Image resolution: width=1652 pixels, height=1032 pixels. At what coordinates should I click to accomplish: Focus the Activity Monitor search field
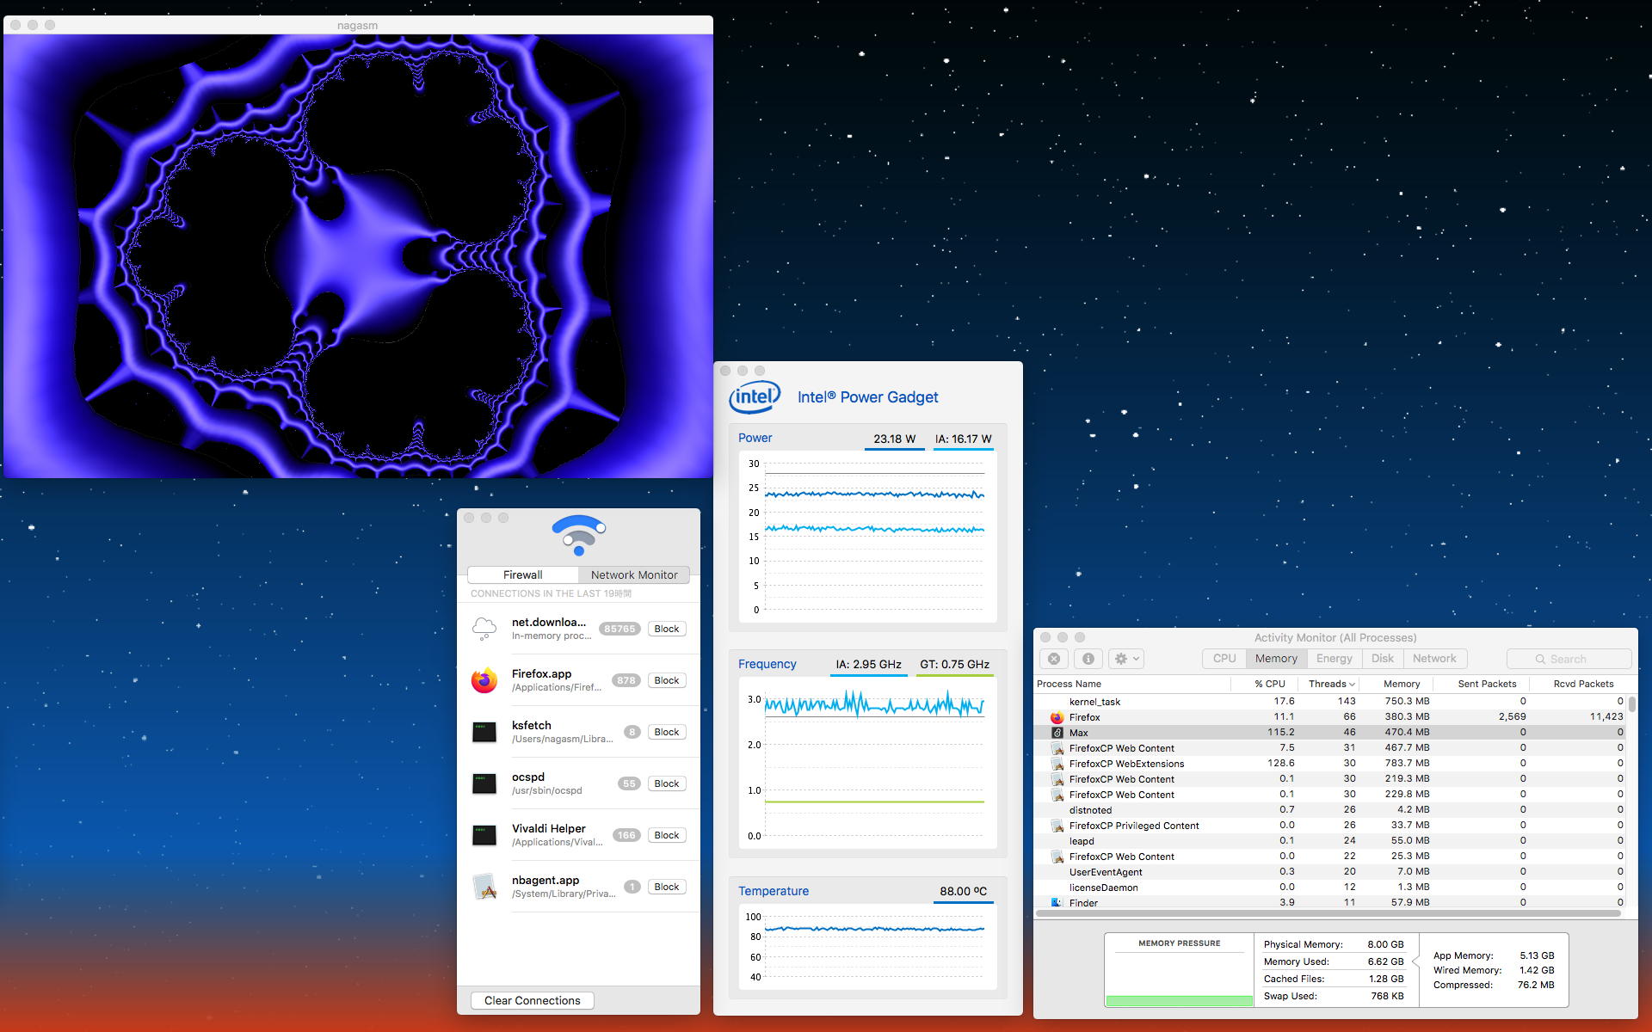[1569, 659]
